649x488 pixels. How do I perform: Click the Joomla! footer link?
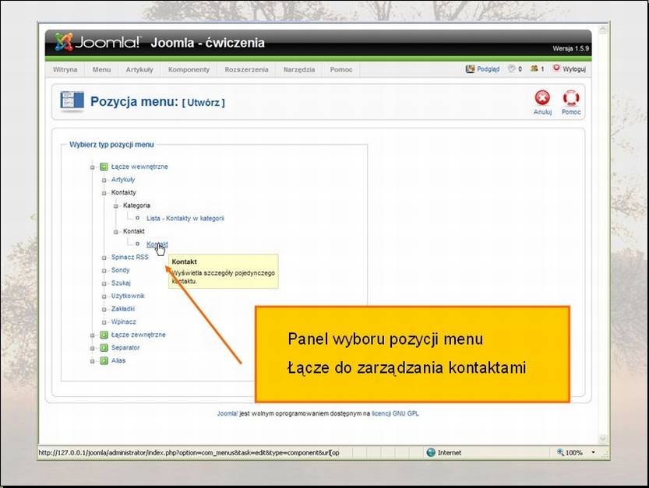[x=228, y=413]
